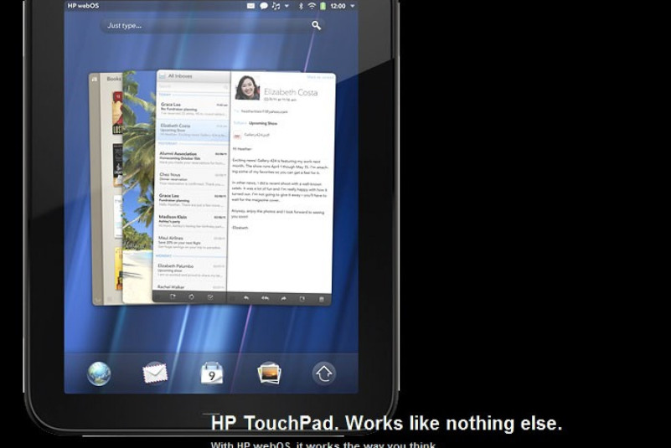Tap the Bluetooth status icon
This screenshot has width=671, height=448.
(x=301, y=6)
